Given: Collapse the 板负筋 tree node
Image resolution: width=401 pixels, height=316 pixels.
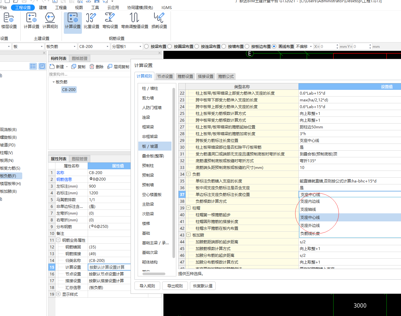Looking at the screenshot, I should click(x=54, y=82).
